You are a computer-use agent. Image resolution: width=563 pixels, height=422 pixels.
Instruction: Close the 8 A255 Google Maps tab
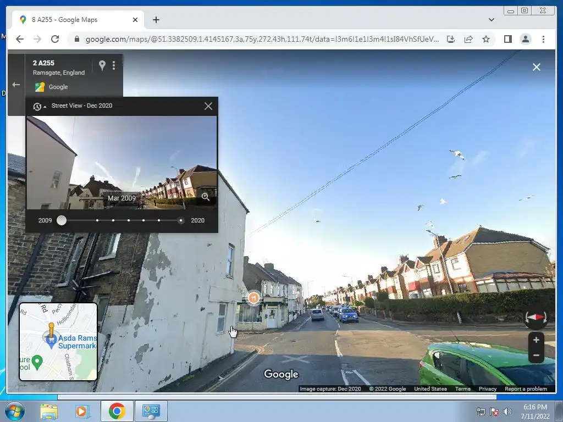click(x=135, y=20)
